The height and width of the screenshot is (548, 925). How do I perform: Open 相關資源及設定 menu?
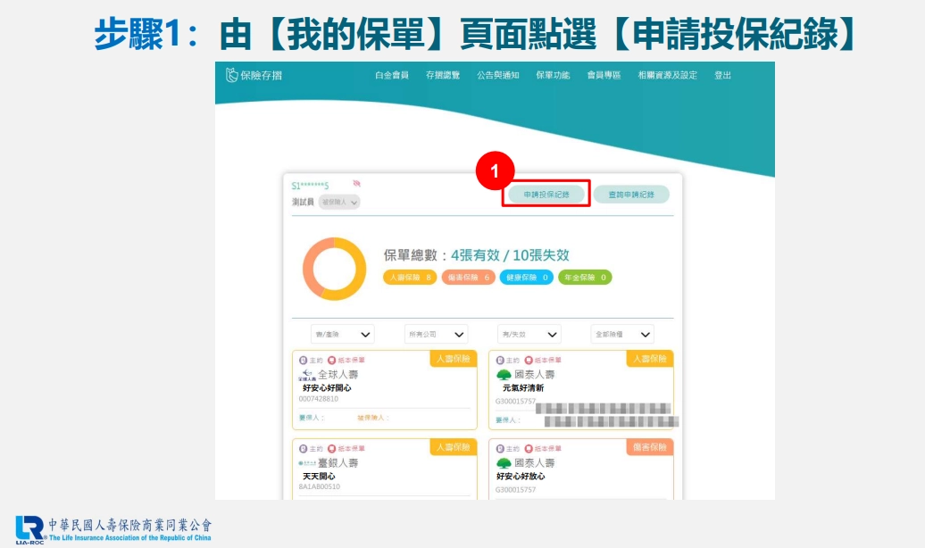click(667, 75)
